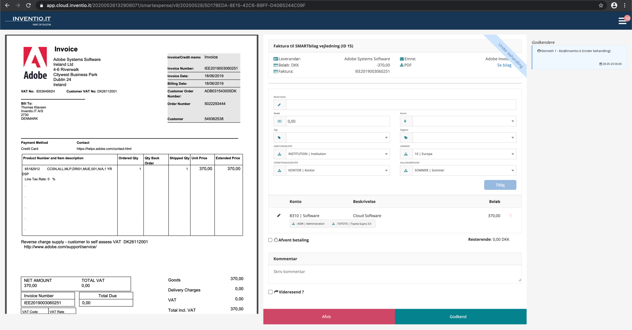The image size is (632, 330).
Task: Bookmark this page with the star icon
Action: tap(601, 5)
